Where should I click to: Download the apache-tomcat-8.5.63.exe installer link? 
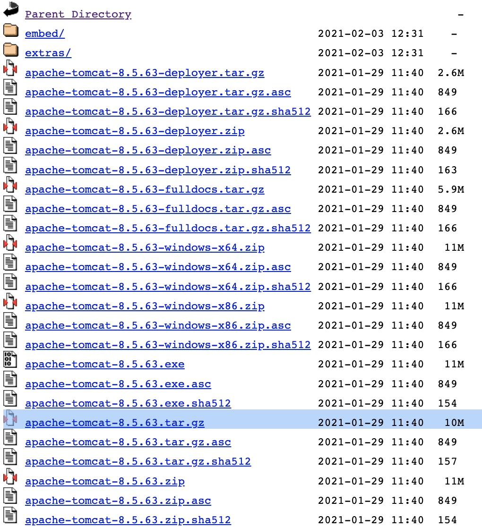click(104, 365)
